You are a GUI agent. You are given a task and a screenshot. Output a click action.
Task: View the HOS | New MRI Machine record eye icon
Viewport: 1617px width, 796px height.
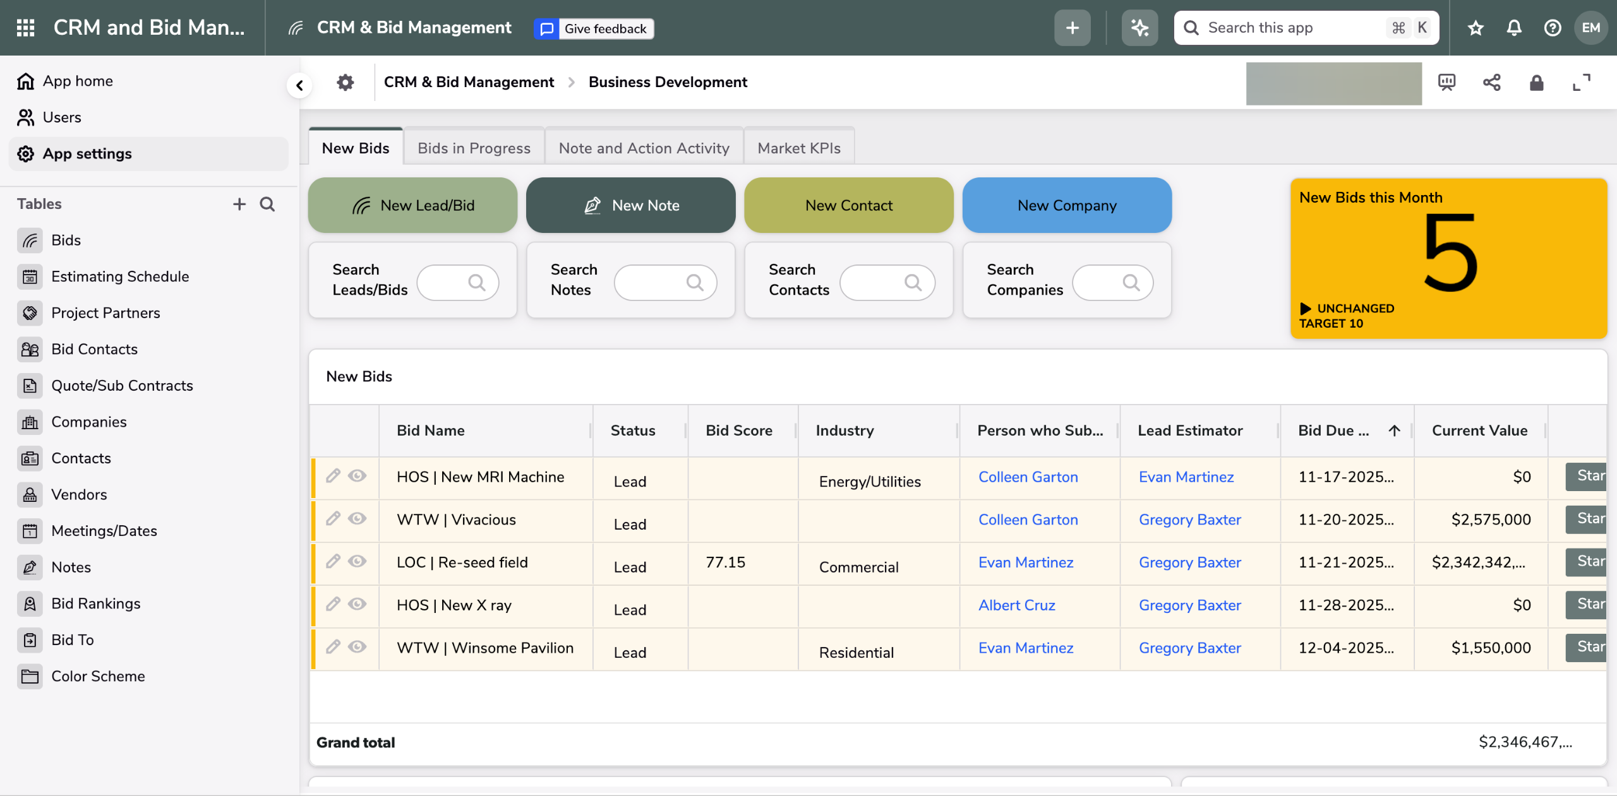coord(357,476)
